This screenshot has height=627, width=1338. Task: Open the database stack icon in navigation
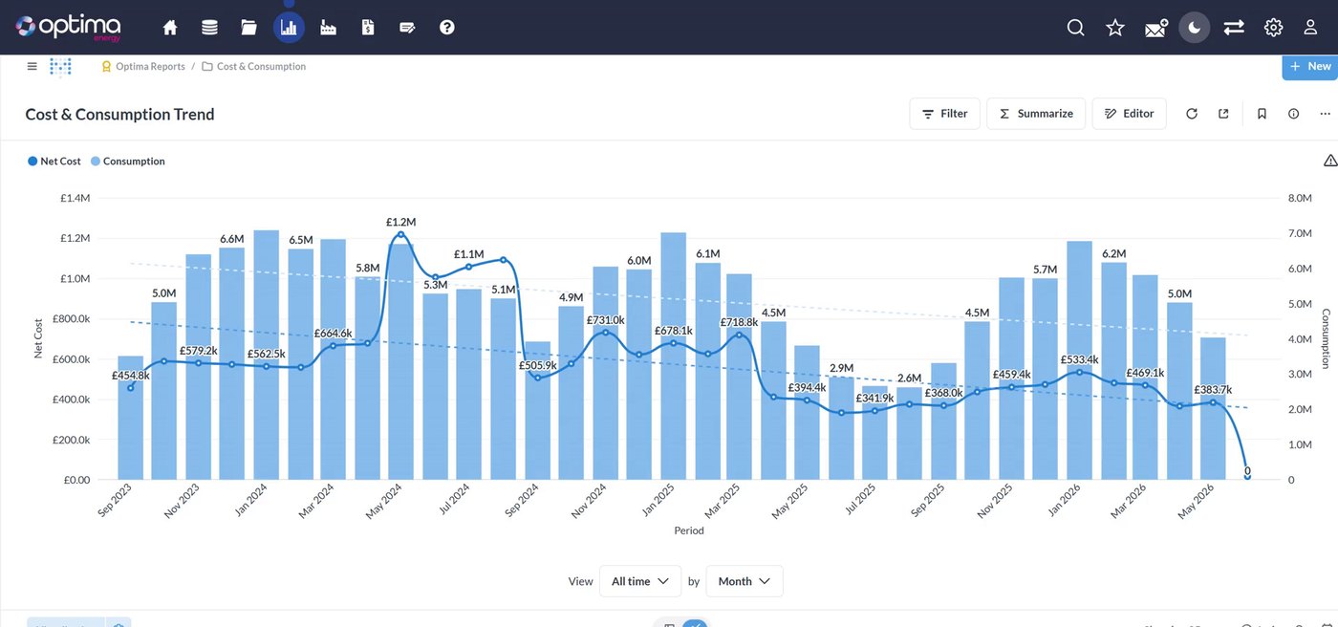click(209, 28)
